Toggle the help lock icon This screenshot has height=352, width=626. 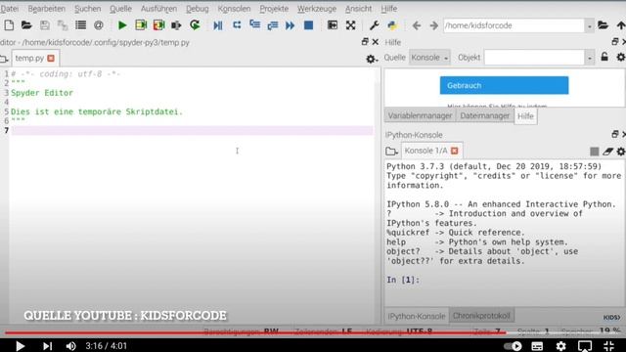(604, 57)
